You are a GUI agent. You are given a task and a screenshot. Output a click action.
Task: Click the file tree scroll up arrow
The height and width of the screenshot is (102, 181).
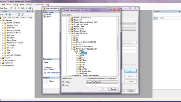(x=117, y=18)
